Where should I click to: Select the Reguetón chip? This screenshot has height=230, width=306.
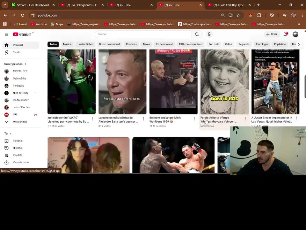(244, 44)
